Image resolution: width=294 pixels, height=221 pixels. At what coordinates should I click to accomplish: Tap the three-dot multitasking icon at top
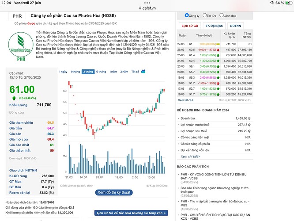click(x=147, y=3)
